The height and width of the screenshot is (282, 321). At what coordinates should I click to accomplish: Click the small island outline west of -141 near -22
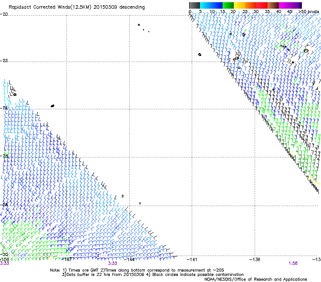click(200, 55)
